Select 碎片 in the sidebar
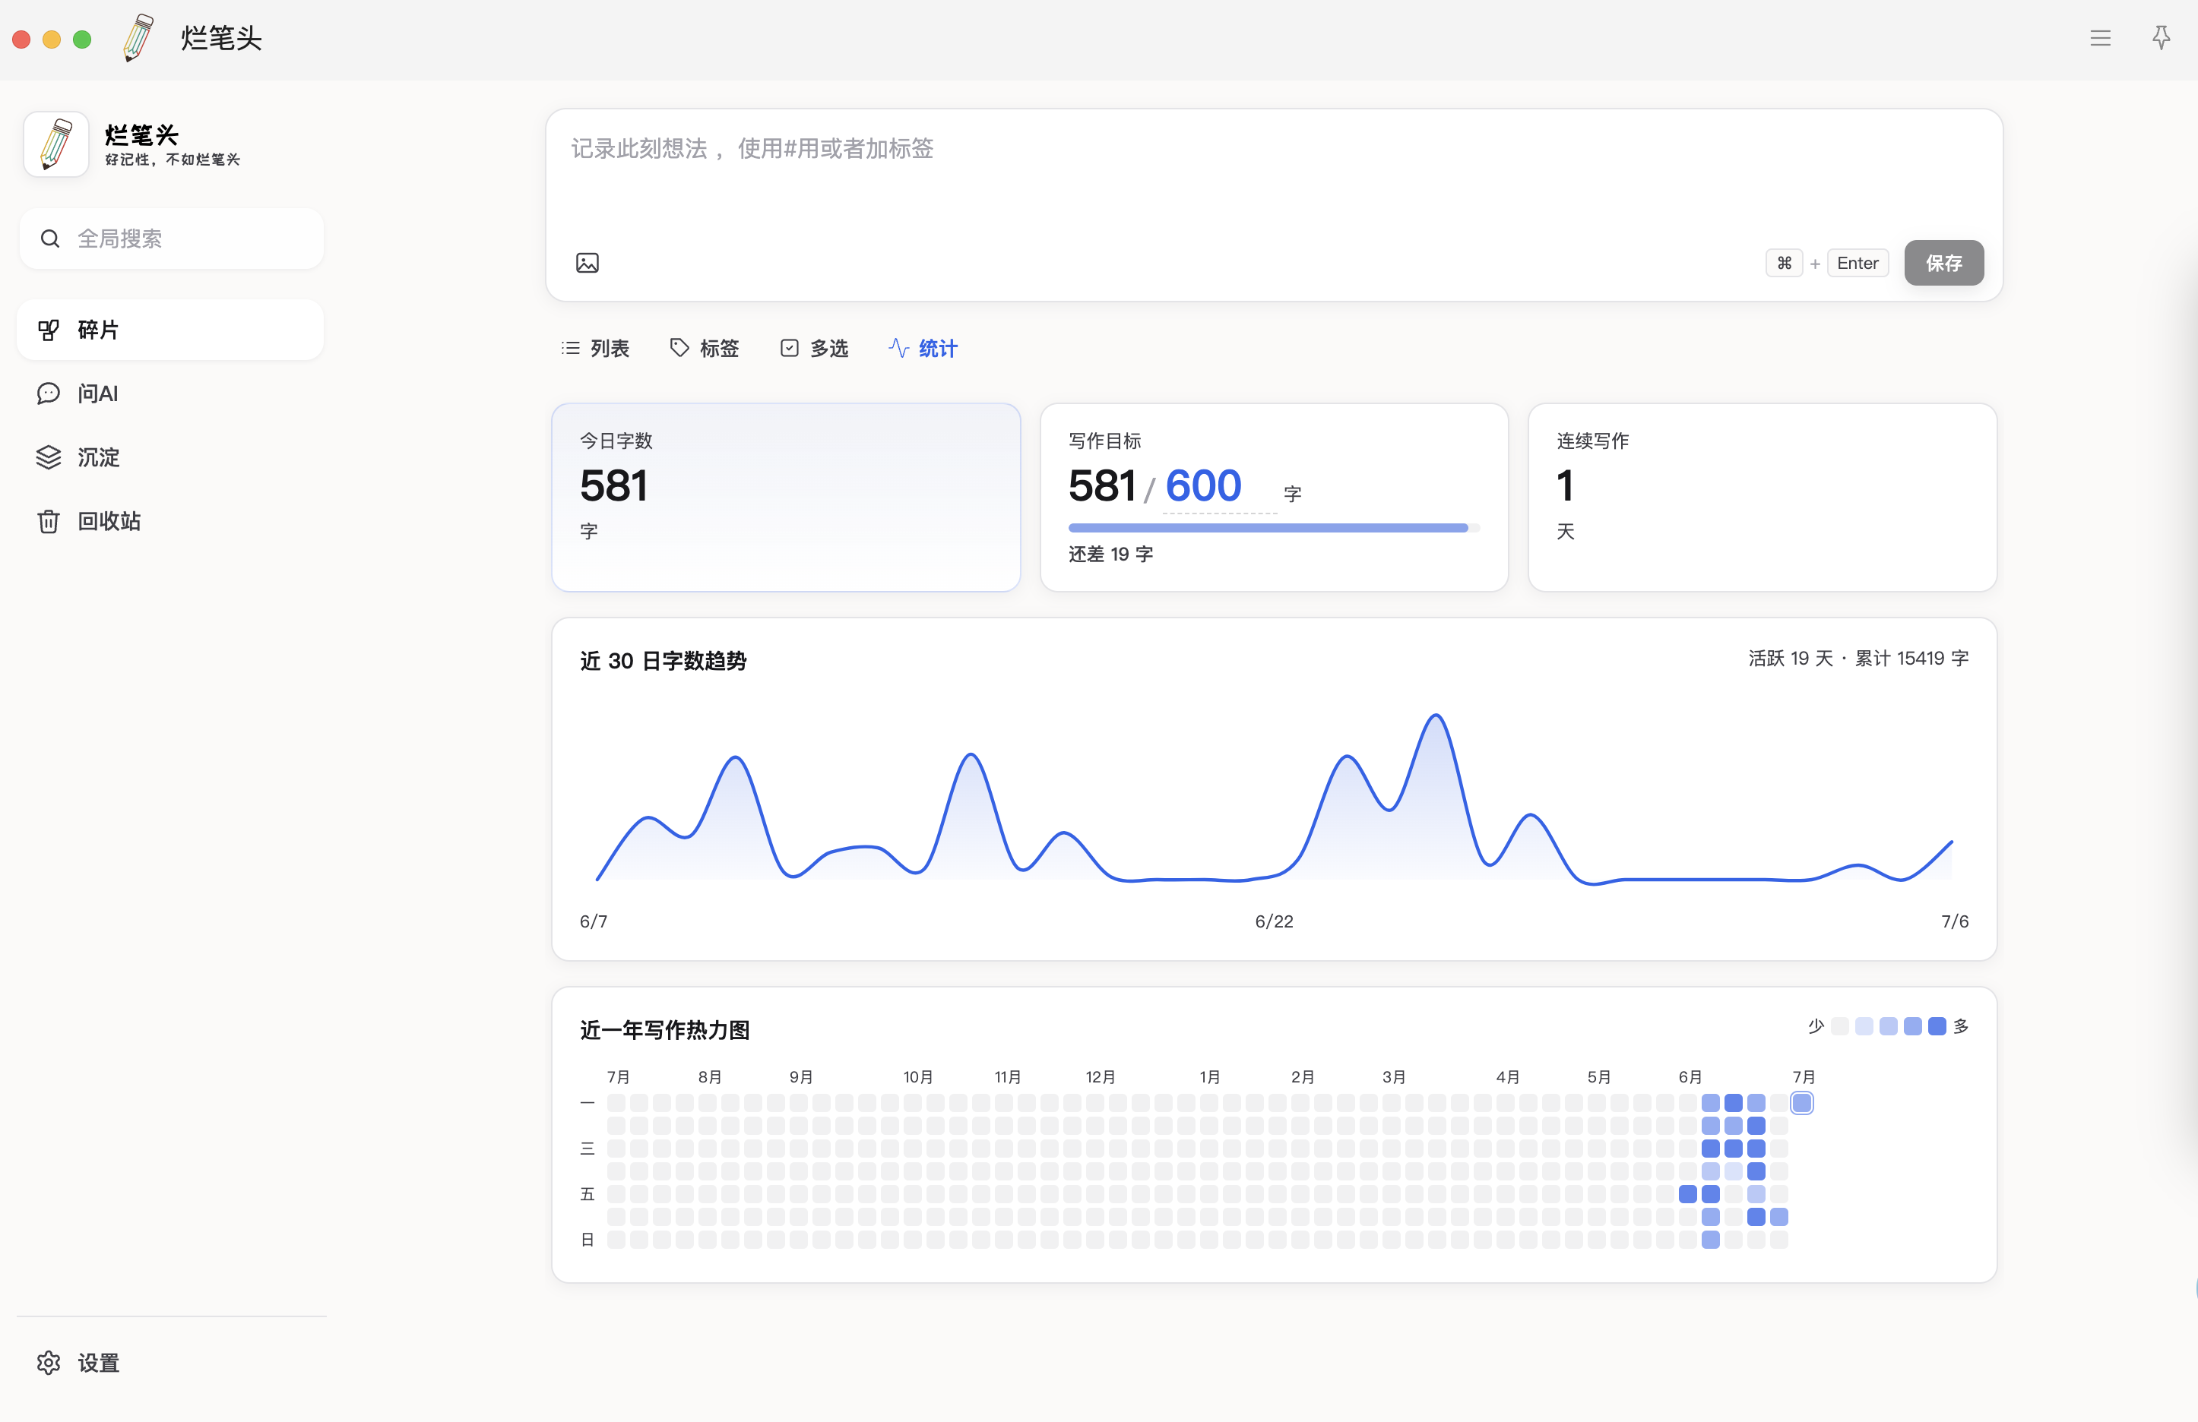The width and height of the screenshot is (2198, 1422). [x=171, y=330]
